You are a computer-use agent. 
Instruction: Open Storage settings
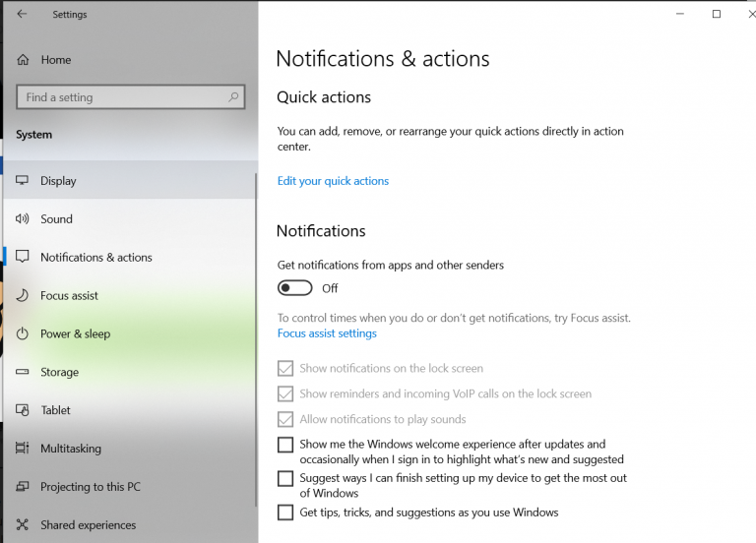[x=129, y=372]
